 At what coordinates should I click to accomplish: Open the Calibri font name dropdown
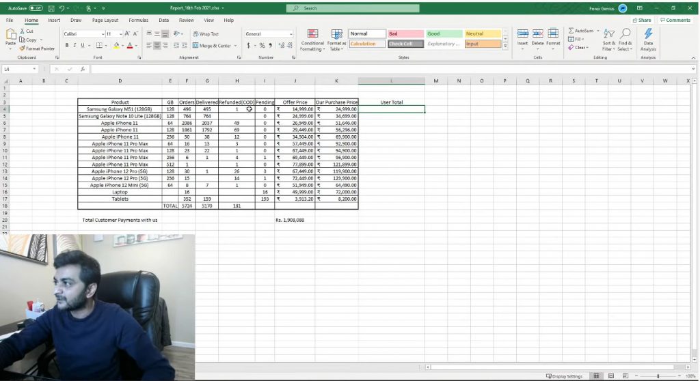[x=101, y=34]
